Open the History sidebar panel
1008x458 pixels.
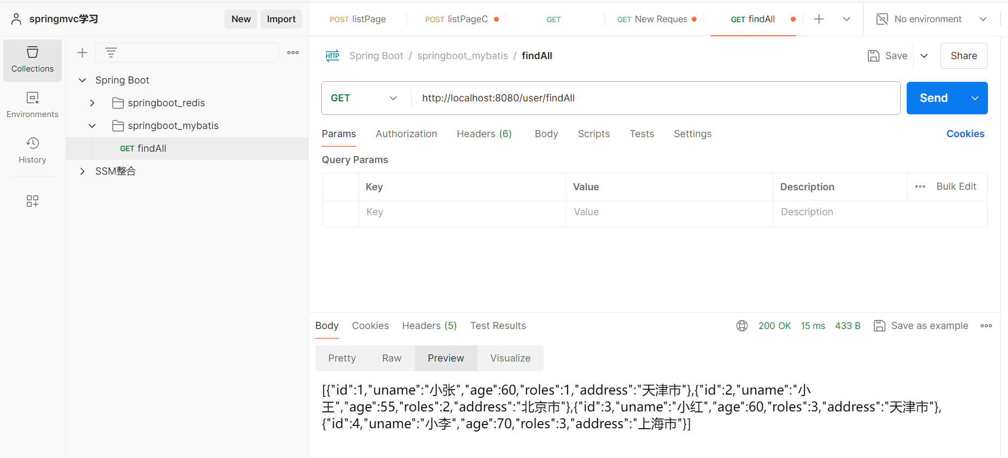(32, 151)
